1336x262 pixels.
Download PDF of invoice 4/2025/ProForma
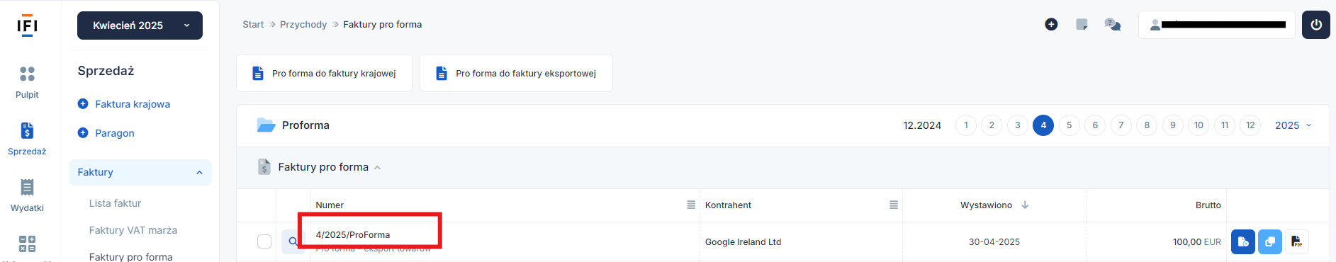[1296, 241]
